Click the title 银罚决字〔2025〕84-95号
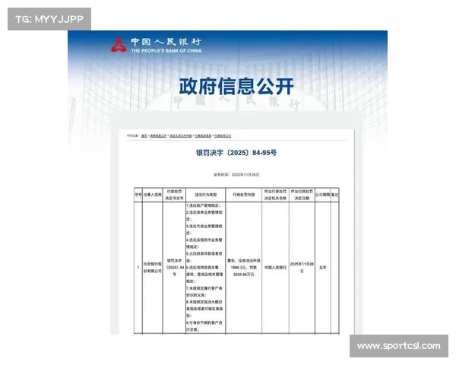The height and width of the screenshot is (365, 456). click(x=236, y=153)
